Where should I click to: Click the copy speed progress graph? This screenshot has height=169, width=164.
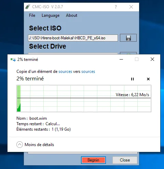click(84, 99)
